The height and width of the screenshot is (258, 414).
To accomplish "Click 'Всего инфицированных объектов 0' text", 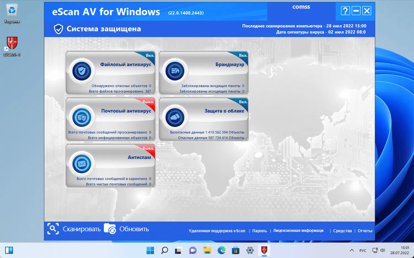I will click(120, 138).
